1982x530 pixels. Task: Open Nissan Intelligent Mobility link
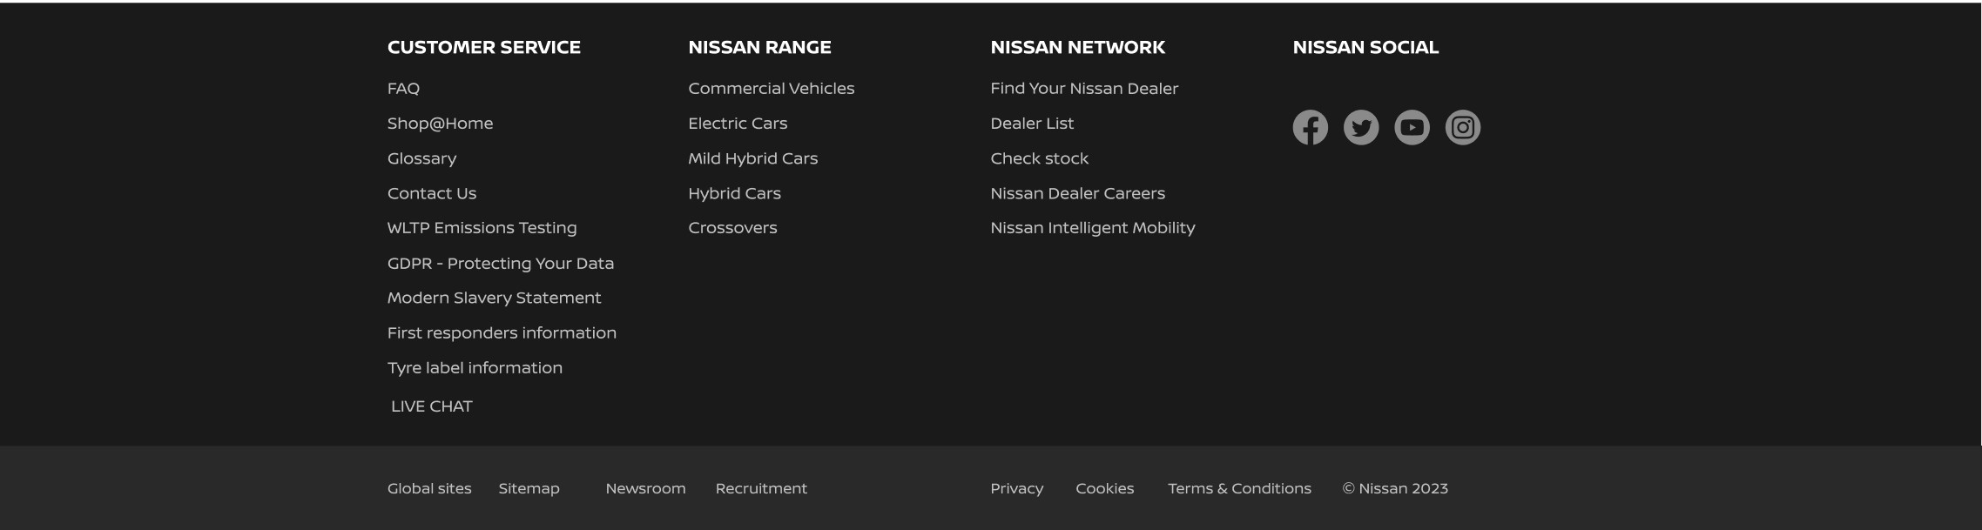1092,228
